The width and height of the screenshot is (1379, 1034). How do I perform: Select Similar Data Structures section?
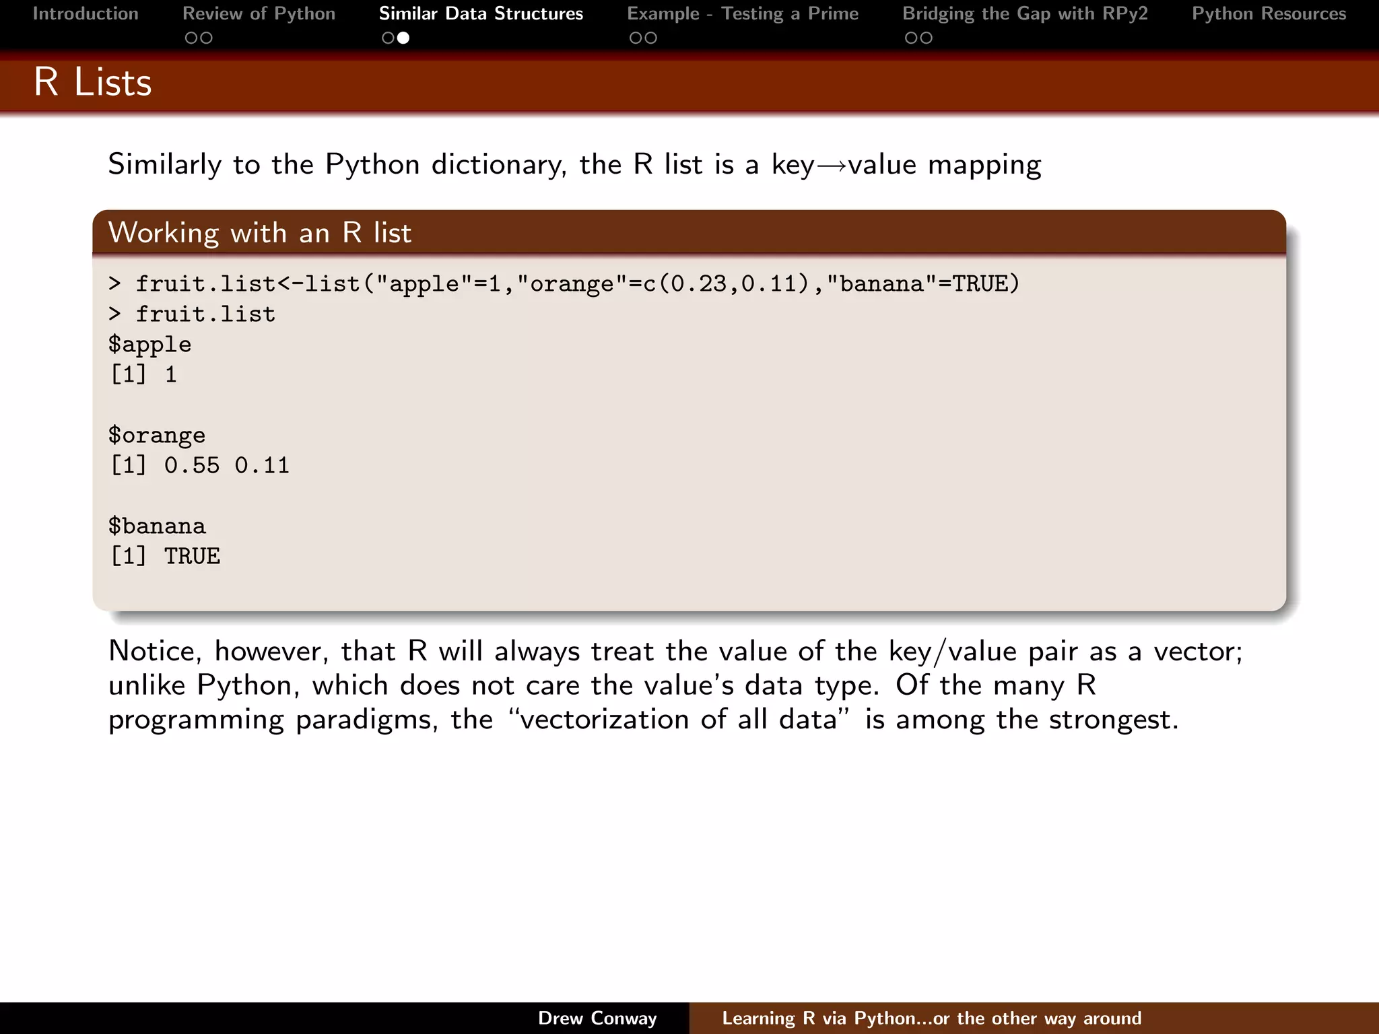(x=481, y=13)
